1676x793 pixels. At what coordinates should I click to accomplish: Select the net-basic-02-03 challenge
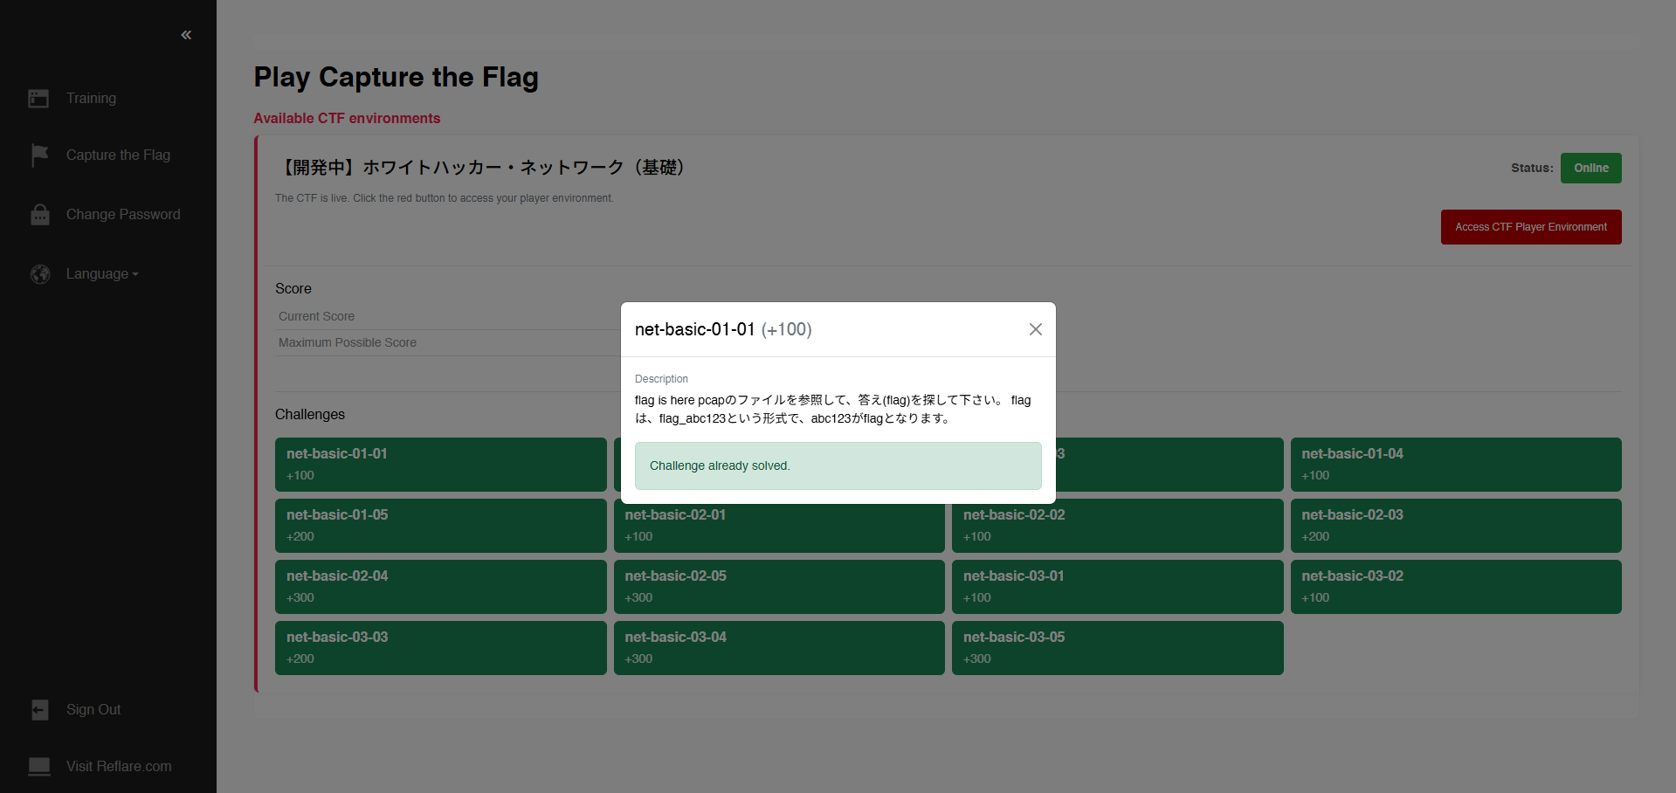[x=1455, y=525]
